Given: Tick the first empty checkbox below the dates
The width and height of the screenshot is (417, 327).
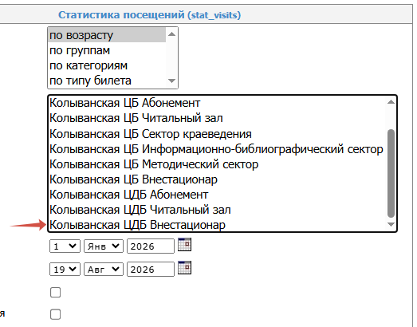Looking at the screenshot, I should [55, 292].
